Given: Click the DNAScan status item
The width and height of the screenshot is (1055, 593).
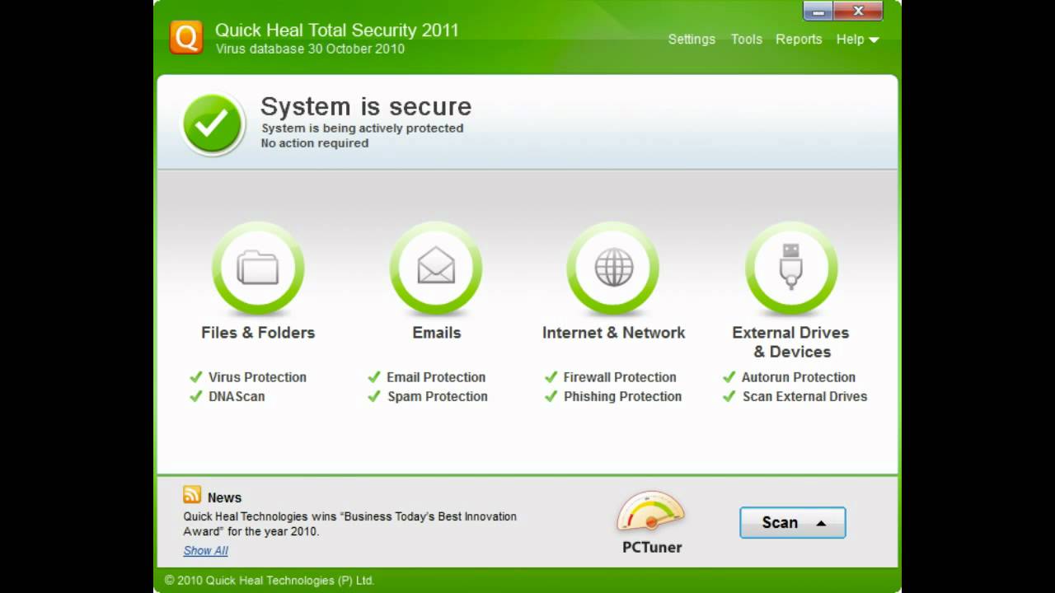Looking at the screenshot, I should tap(227, 396).
